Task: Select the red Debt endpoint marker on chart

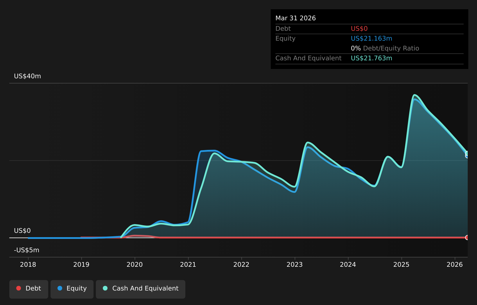Action: click(x=467, y=237)
